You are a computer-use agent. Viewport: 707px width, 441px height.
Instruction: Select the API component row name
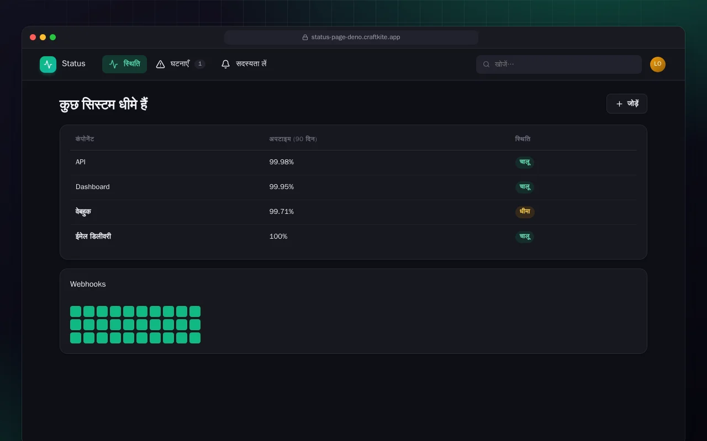(81, 162)
